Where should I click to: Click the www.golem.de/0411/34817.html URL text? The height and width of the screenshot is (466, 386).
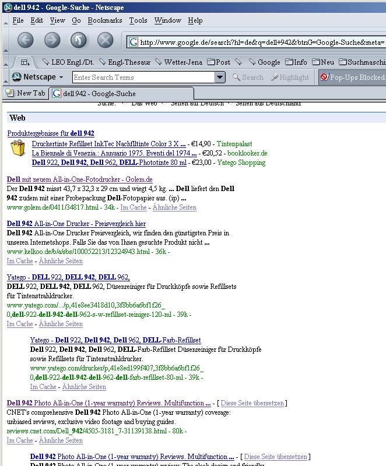point(52,207)
